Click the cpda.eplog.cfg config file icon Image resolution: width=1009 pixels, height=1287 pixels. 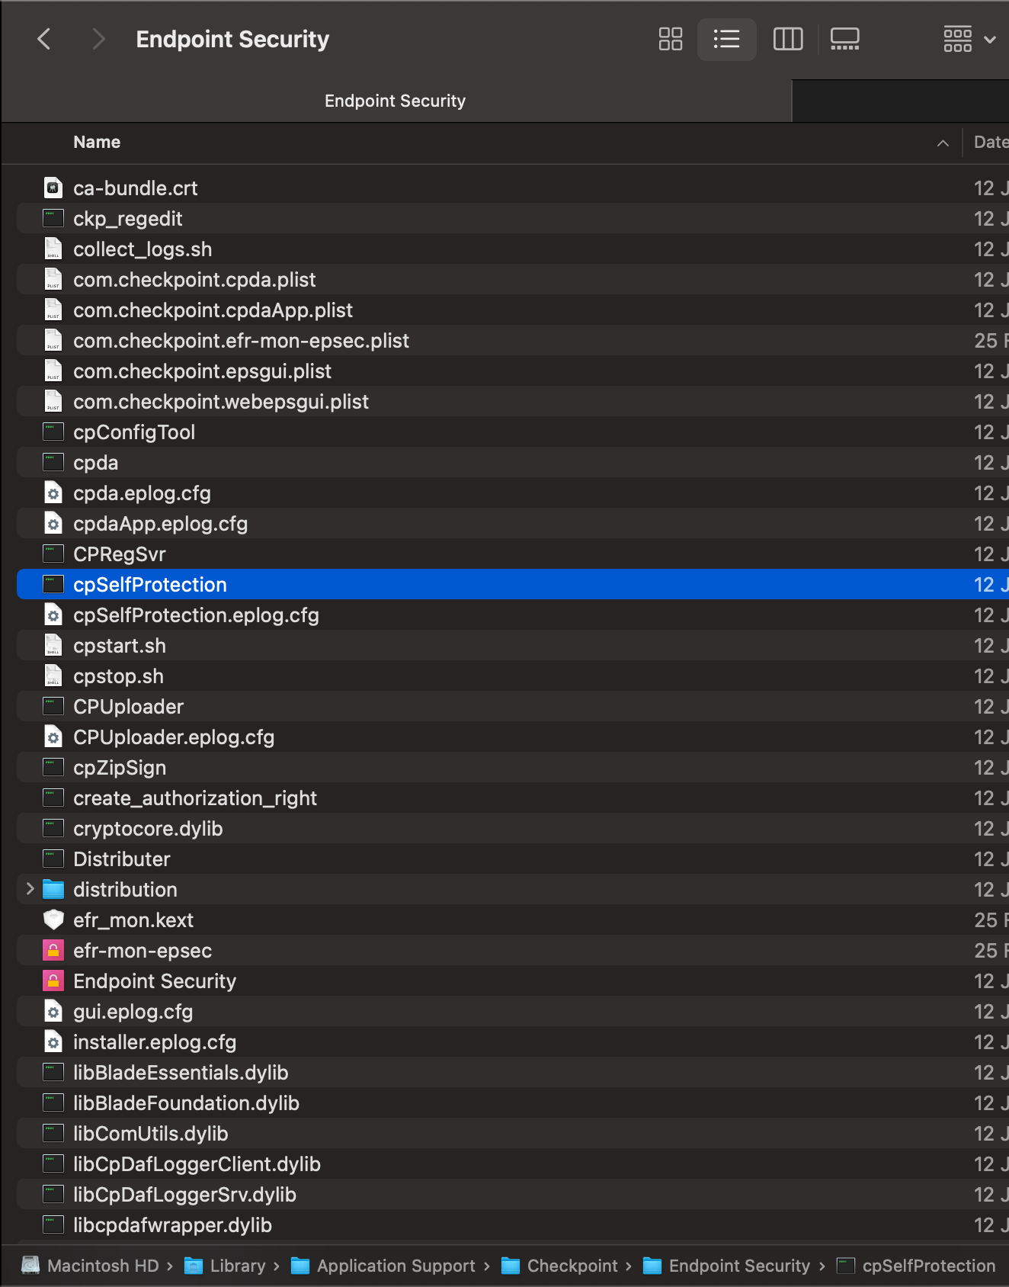53,493
